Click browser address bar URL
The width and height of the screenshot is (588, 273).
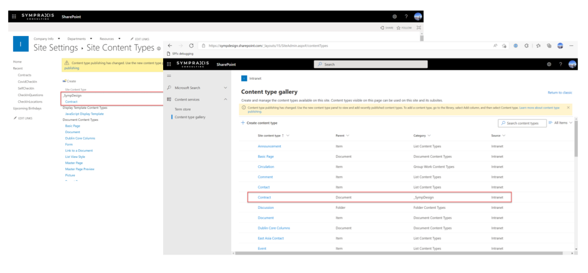269,46
